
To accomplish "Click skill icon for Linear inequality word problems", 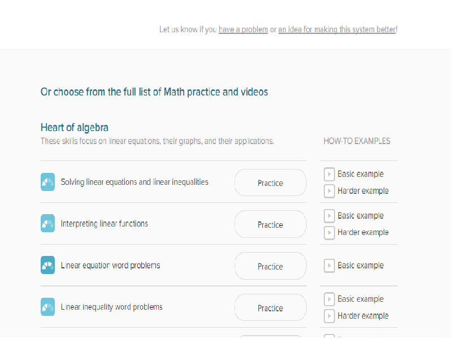I will point(47,307).
